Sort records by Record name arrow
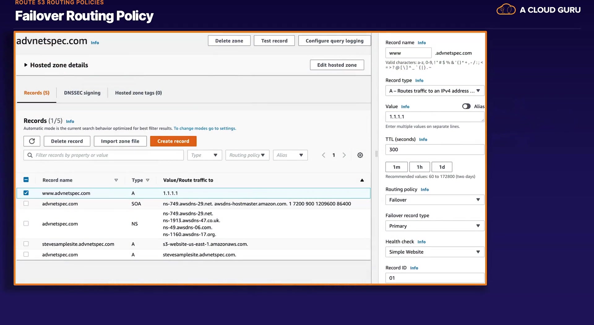The width and height of the screenshot is (594, 325). pyautogui.click(x=116, y=180)
